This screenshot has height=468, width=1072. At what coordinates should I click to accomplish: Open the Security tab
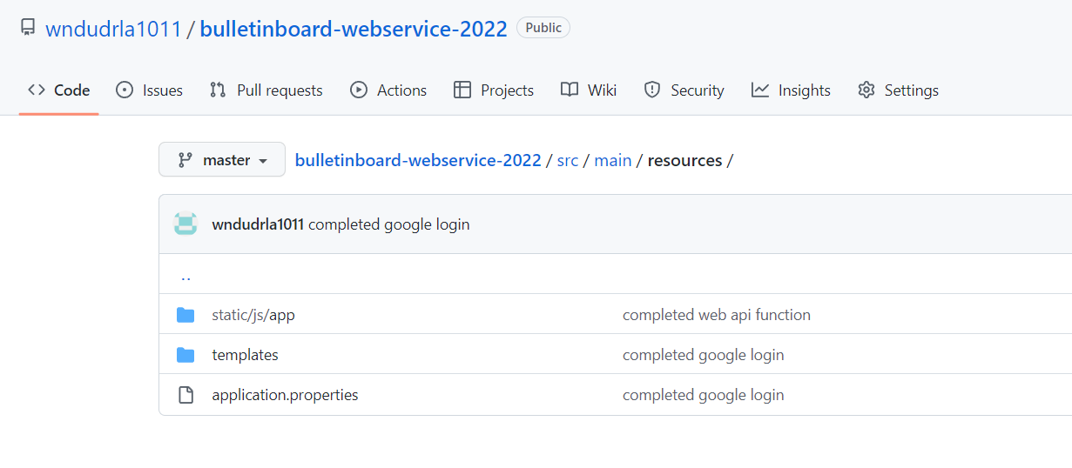684,90
